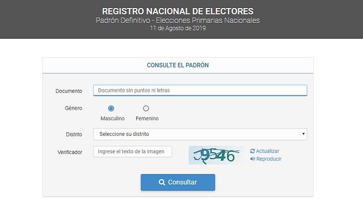Click the magnifier icon in Consultar button
Image resolution: width=363 pixels, height=199 pixels.
(x=162, y=182)
